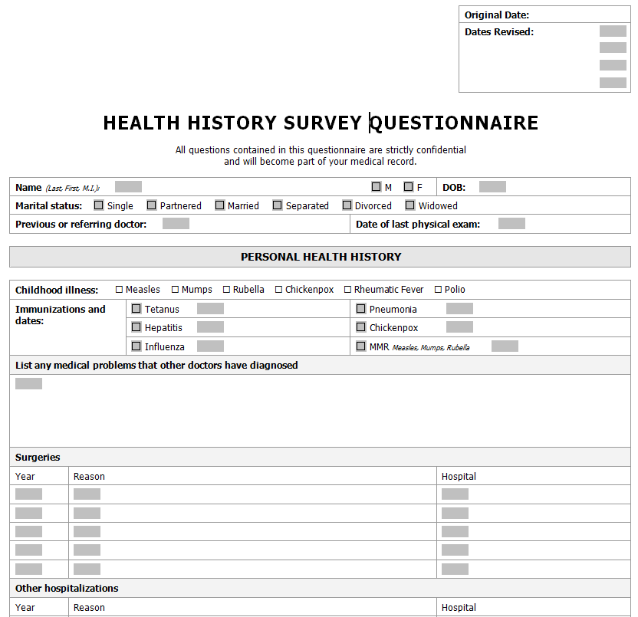The height and width of the screenshot is (617, 638).
Task: Check the F gender checkbox
Action: [x=408, y=187]
